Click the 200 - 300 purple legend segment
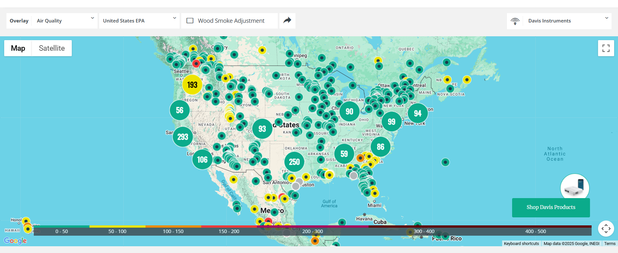The width and height of the screenshot is (618, 253). (x=313, y=231)
